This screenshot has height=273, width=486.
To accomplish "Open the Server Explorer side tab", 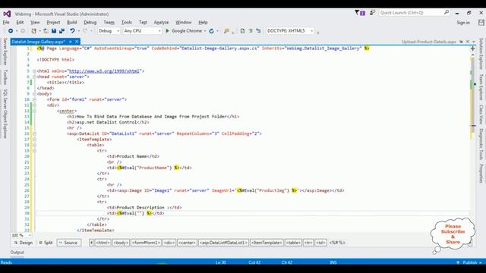I will (5, 52).
